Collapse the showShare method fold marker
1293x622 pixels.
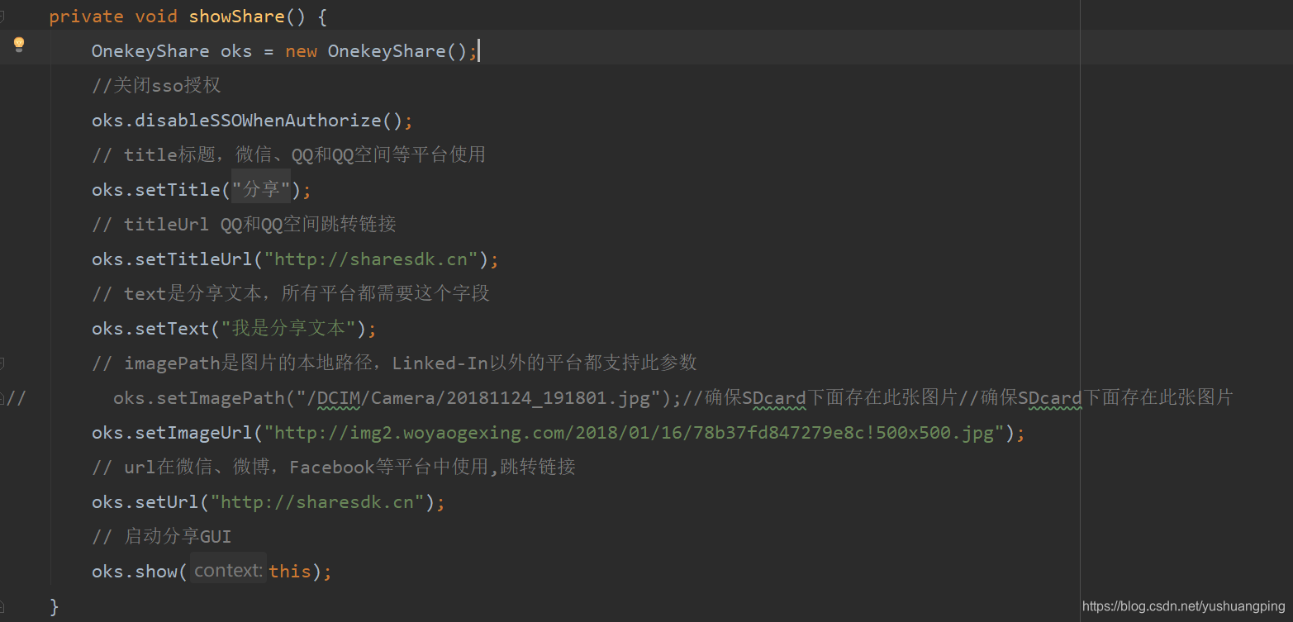2,16
